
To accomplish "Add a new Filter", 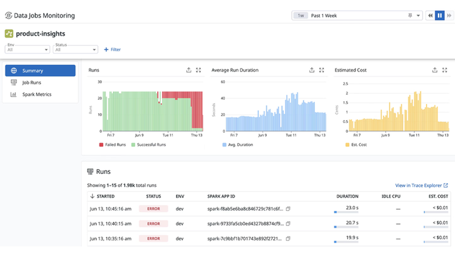I will (112, 50).
